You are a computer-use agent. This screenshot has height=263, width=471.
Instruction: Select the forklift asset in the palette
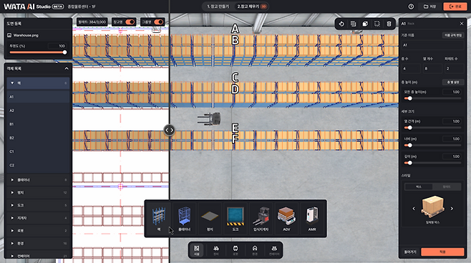pos(261,218)
